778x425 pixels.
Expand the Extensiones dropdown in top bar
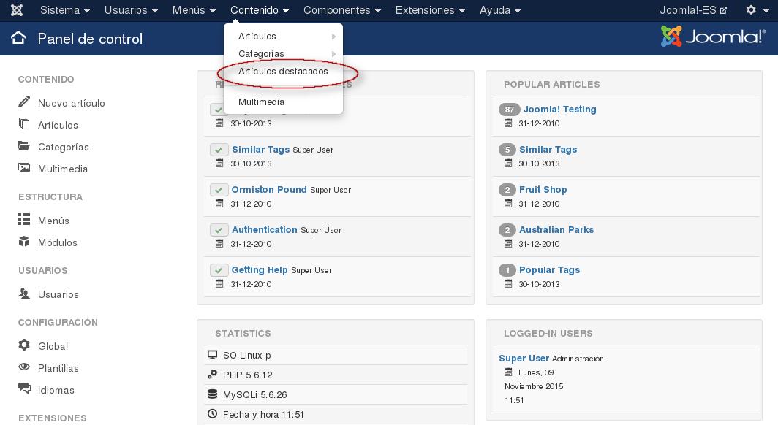tap(429, 10)
